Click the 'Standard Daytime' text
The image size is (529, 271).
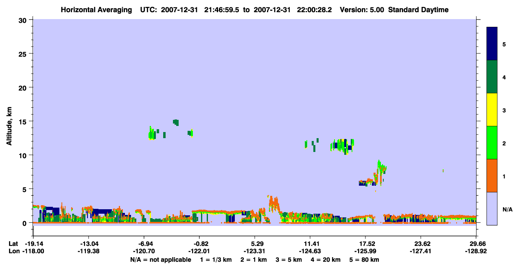pos(418,10)
